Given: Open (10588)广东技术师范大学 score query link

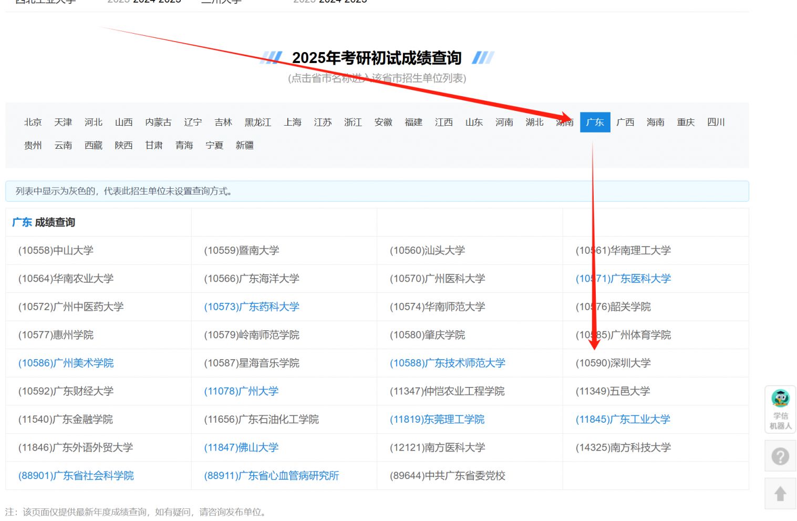Looking at the screenshot, I should pos(448,363).
